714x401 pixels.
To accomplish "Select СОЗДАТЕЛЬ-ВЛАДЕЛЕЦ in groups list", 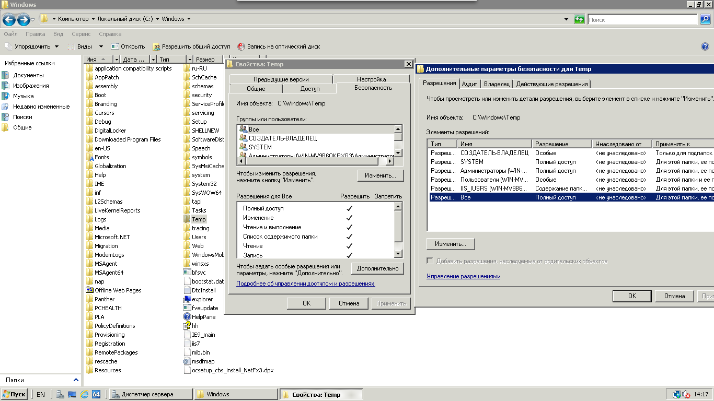I will 283,138.
